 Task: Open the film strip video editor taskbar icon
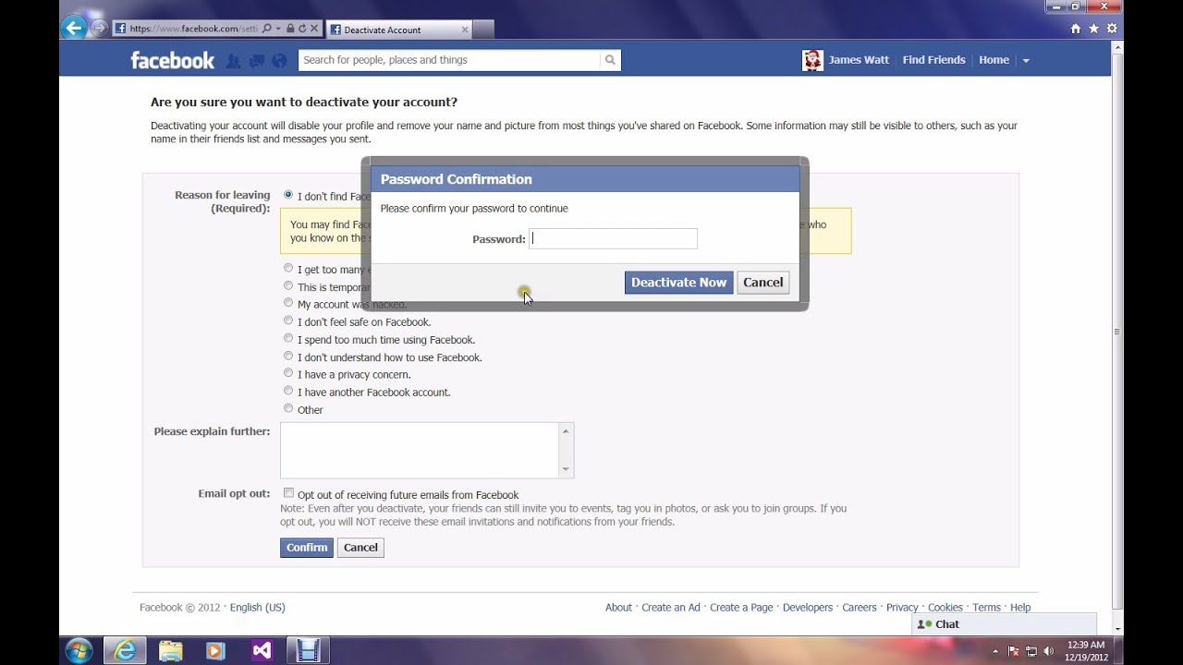click(309, 650)
